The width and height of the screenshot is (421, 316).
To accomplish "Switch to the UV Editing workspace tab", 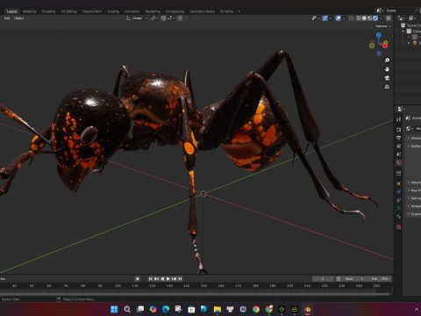I will (x=68, y=11).
